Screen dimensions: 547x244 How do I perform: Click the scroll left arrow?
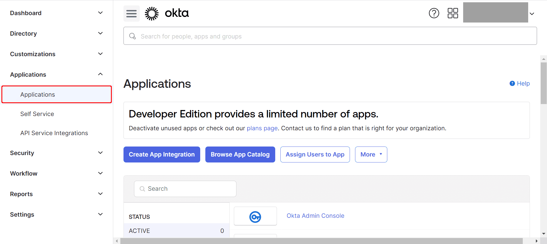[x=117, y=241]
